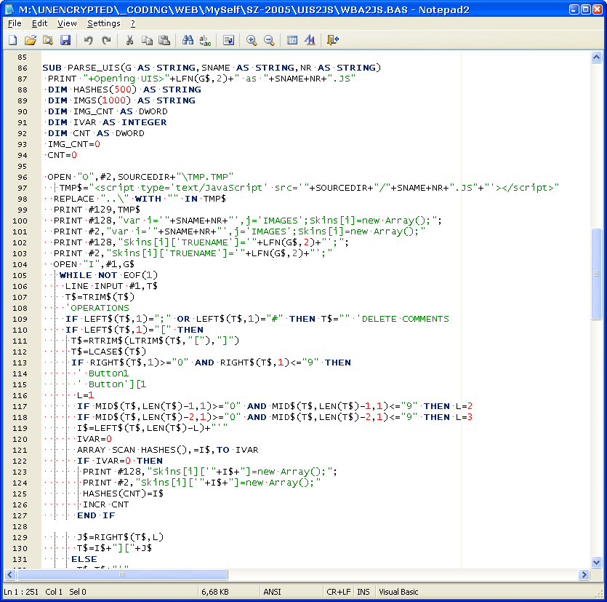Click 'ARRAY SCAN' on line 121
Image resolution: width=607 pixels, height=602 pixels.
coord(106,450)
